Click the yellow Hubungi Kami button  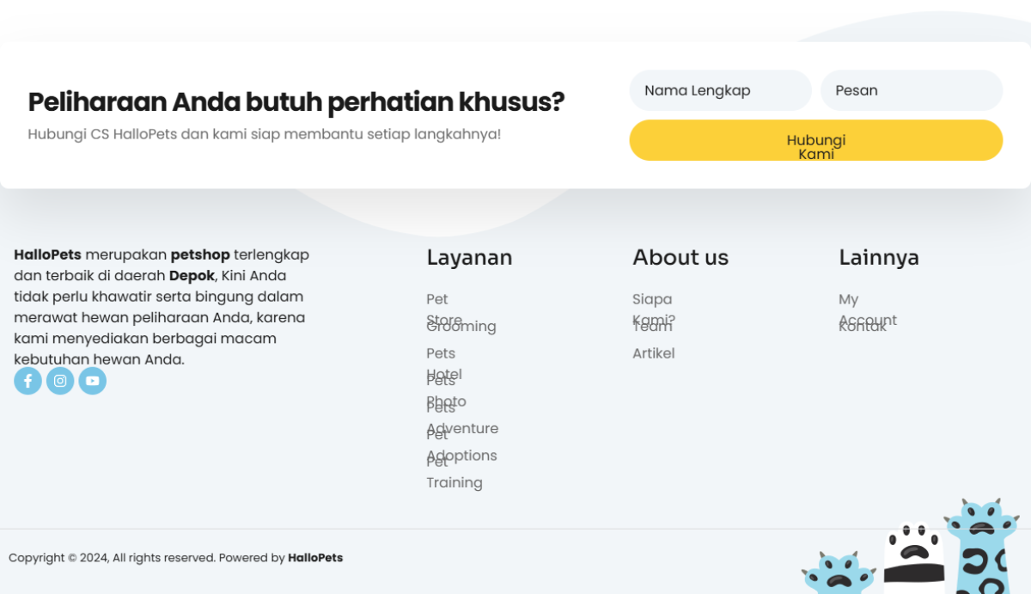point(816,140)
